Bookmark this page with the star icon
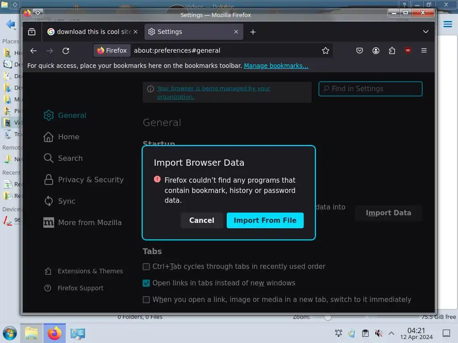Viewport: 458px width, 343px height. [x=326, y=51]
